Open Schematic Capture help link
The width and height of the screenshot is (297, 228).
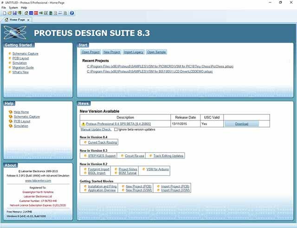pos(27,117)
